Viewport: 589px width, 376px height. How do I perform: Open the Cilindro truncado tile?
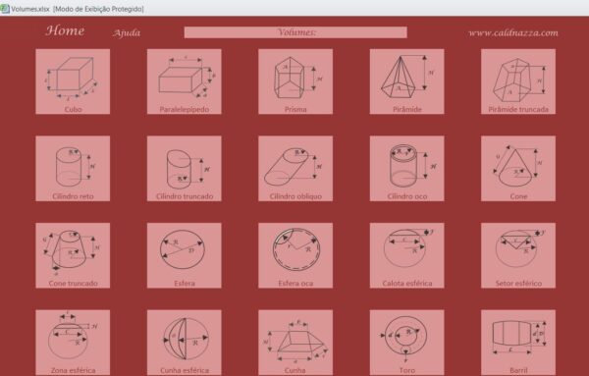tap(185, 169)
